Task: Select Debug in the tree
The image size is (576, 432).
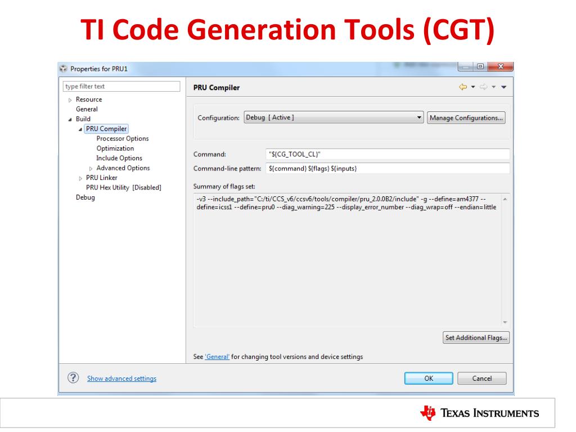Action: coord(85,197)
